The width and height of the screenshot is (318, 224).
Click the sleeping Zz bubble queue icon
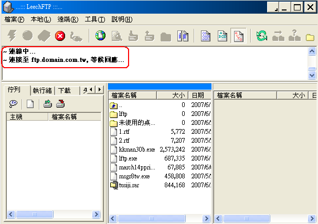14,103
